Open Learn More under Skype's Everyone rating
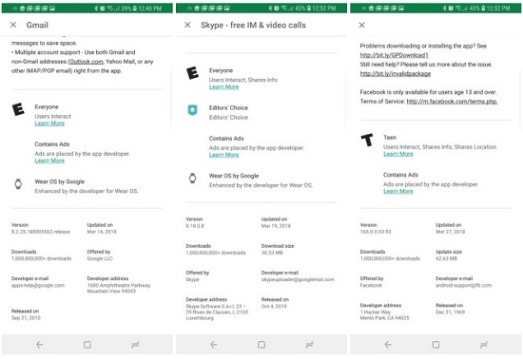Image resolution: width=523 pixels, height=359 pixels. [223, 87]
